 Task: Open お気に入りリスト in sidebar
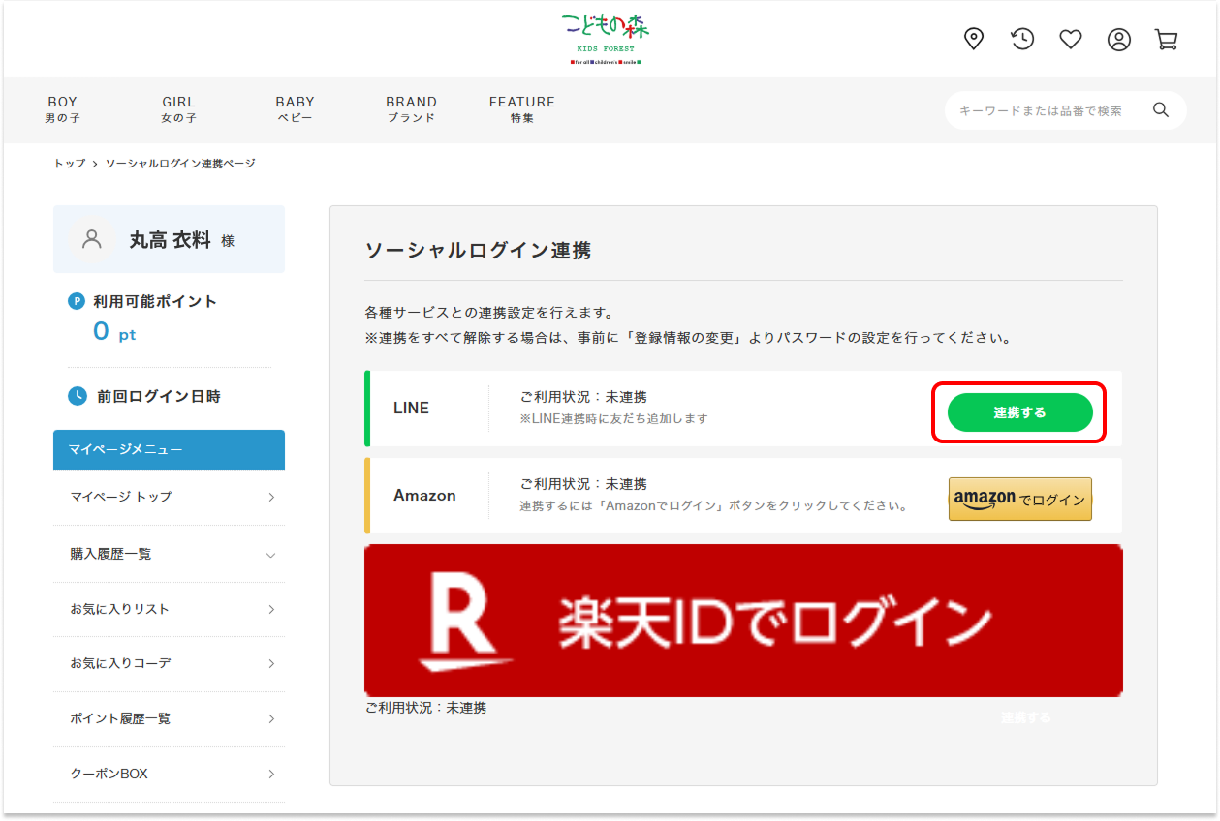170,609
